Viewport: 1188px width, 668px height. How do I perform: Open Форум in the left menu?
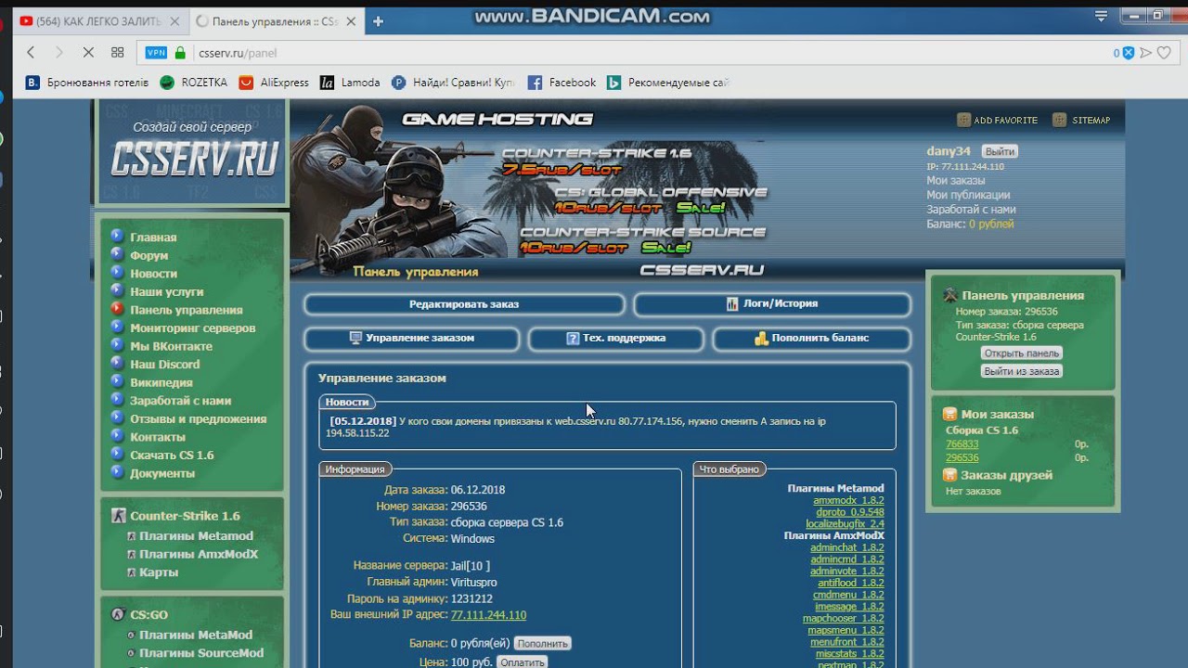pos(149,255)
